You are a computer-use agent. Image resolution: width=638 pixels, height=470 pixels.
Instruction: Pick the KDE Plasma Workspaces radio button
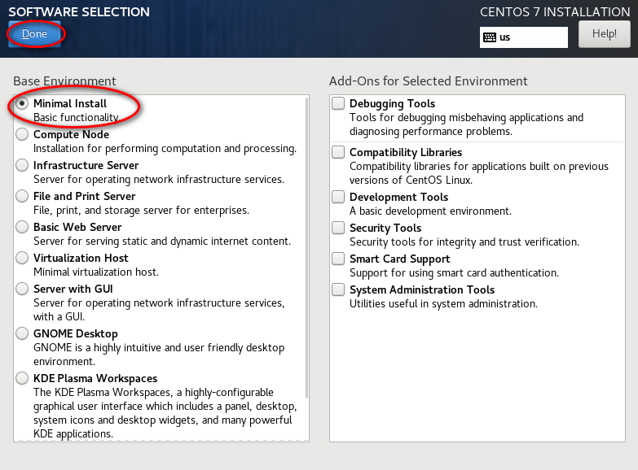(x=22, y=378)
